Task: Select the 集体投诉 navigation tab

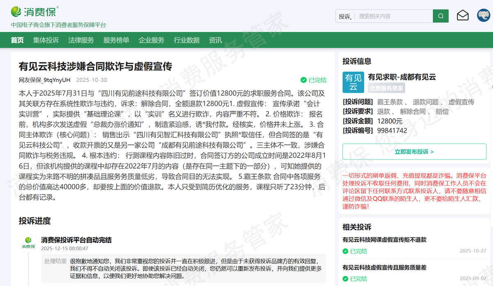Action: (x=46, y=41)
